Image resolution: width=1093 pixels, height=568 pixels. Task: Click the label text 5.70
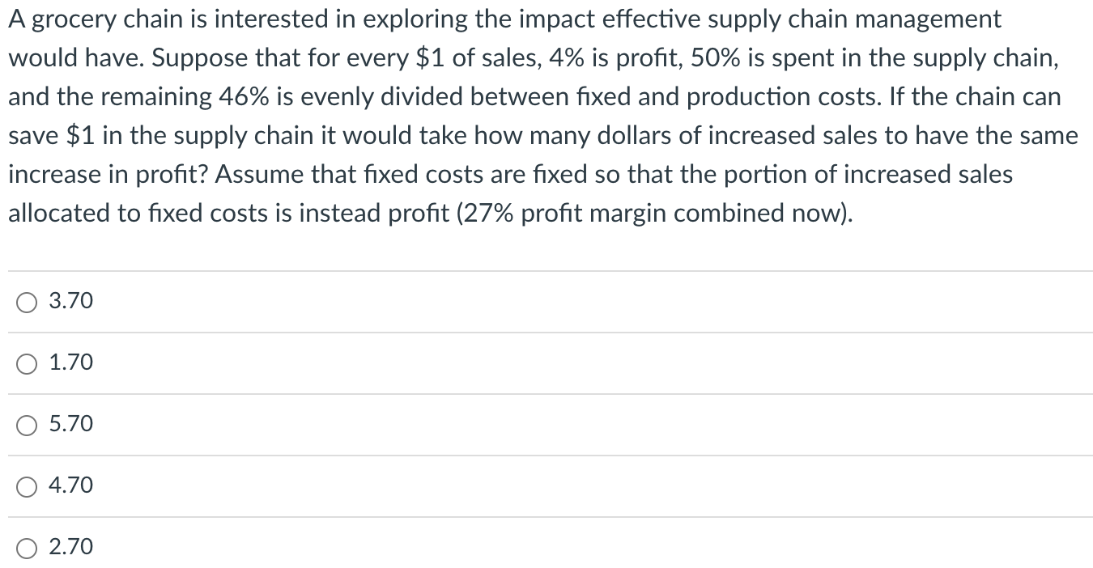70,423
